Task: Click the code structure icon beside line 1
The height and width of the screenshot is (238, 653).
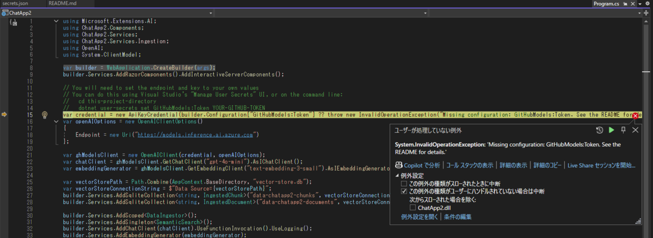Action: point(14,22)
